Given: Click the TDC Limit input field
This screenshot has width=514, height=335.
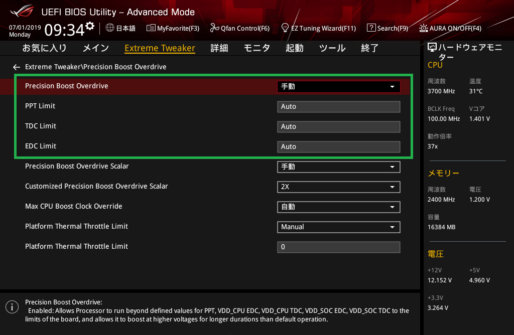Looking at the screenshot, I should coord(338,127).
